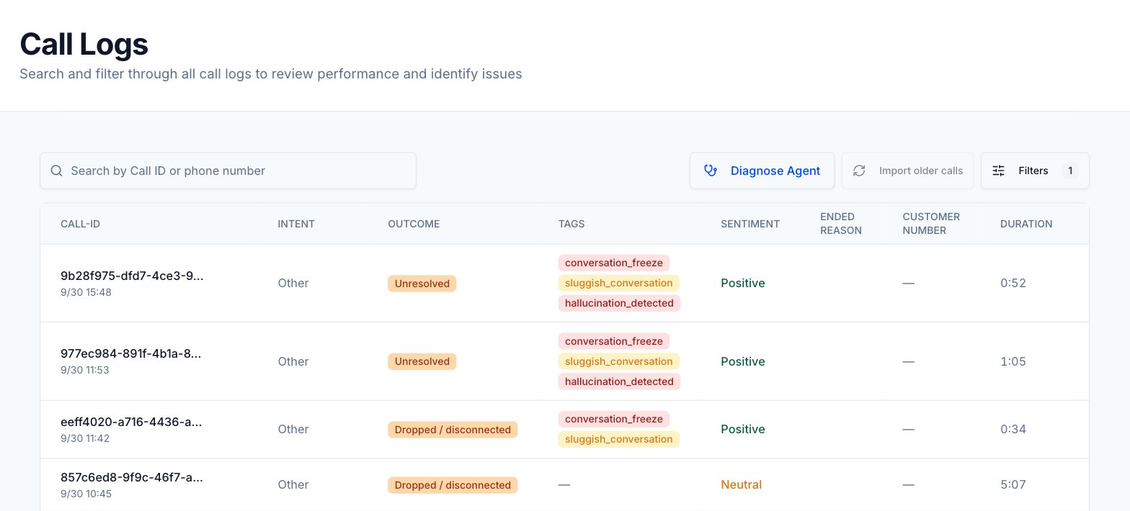Open call 9b28f975-dfd7-4ce3-9...
Screen dimensions: 1130x511
132,276
